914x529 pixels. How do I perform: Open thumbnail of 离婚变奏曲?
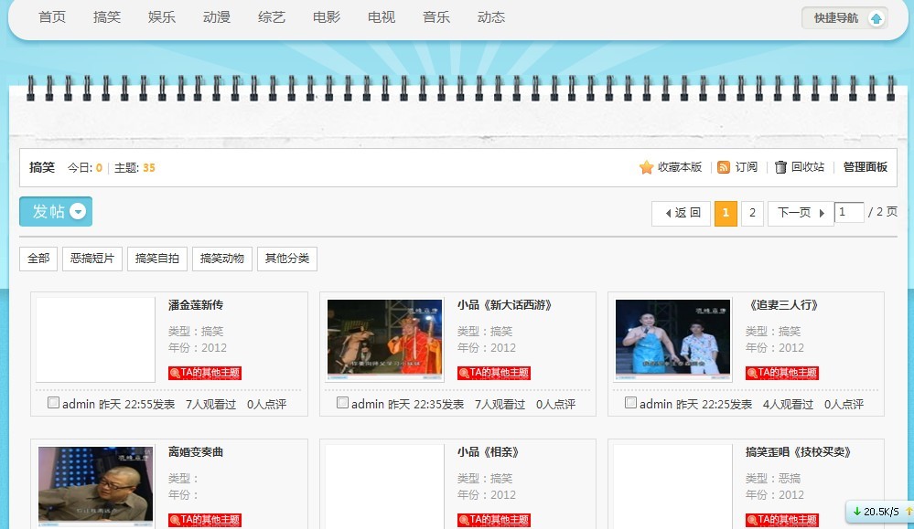pos(95,486)
